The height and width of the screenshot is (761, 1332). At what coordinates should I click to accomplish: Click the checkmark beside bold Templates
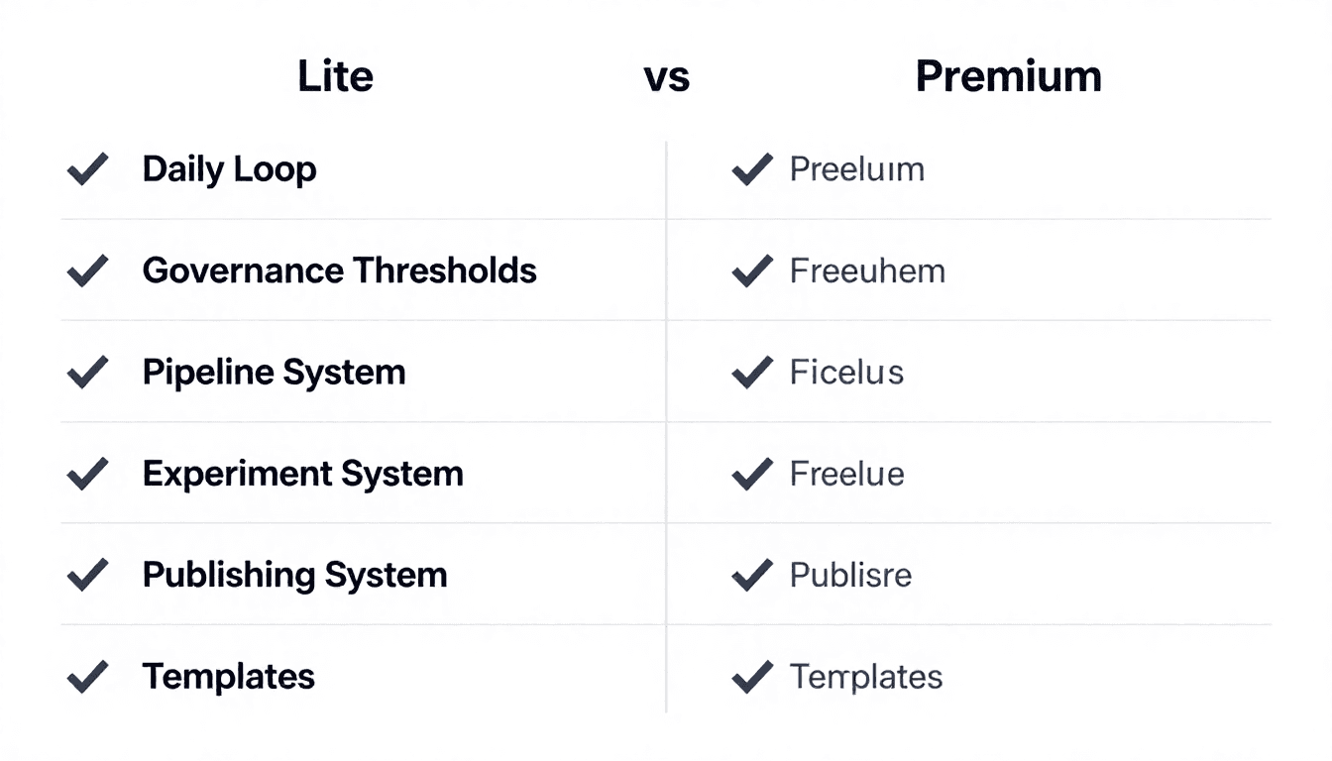click(x=87, y=677)
